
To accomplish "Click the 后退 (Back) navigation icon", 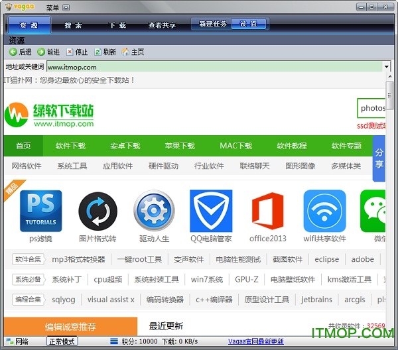I will [13, 52].
